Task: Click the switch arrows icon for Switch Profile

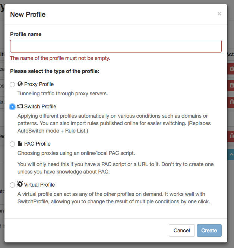Action: tap(20, 106)
